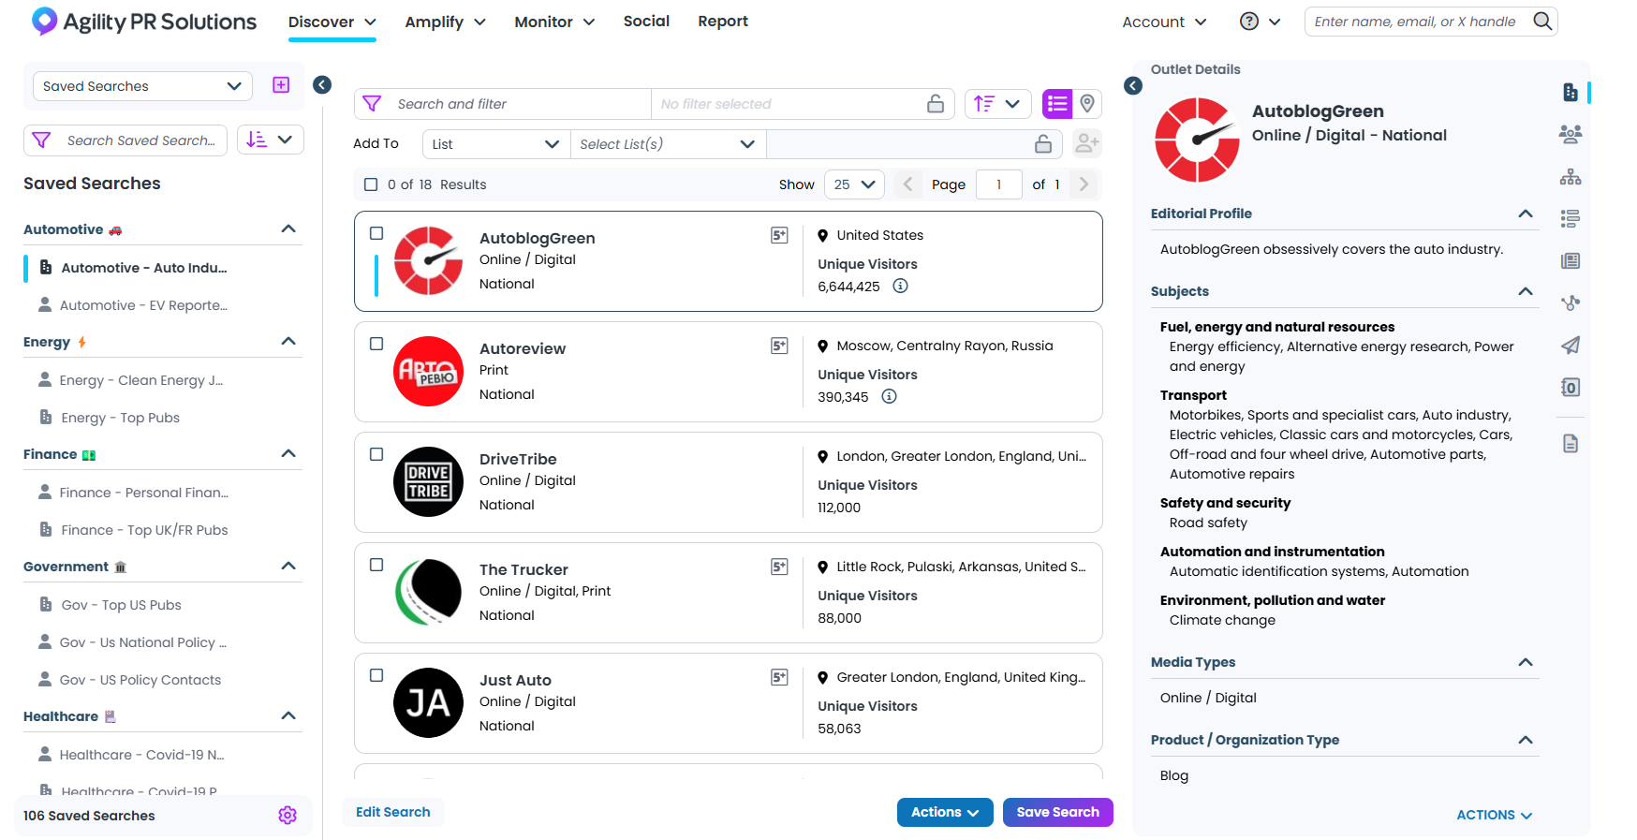Add Autoreview to list icon

(x=779, y=346)
